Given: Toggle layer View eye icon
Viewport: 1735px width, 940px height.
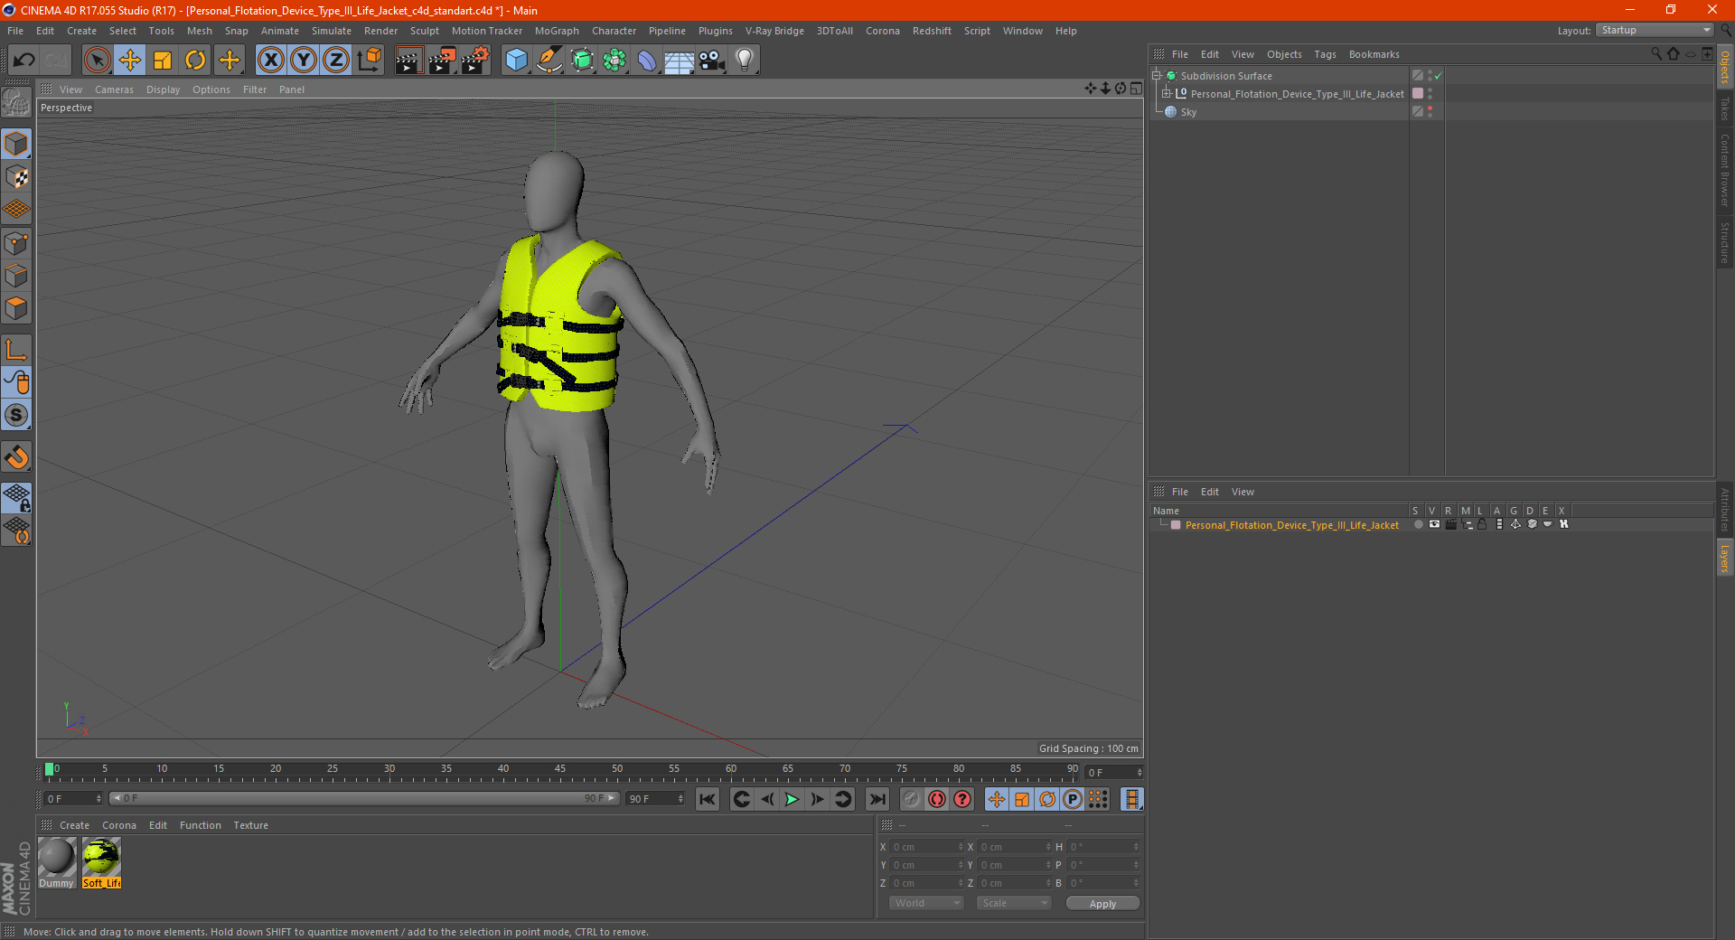Looking at the screenshot, I should click(1434, 524).
